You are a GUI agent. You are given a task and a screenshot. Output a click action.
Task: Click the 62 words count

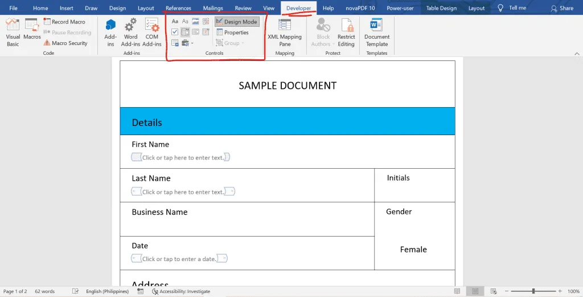pyautogui.click(x=44, y=291)
